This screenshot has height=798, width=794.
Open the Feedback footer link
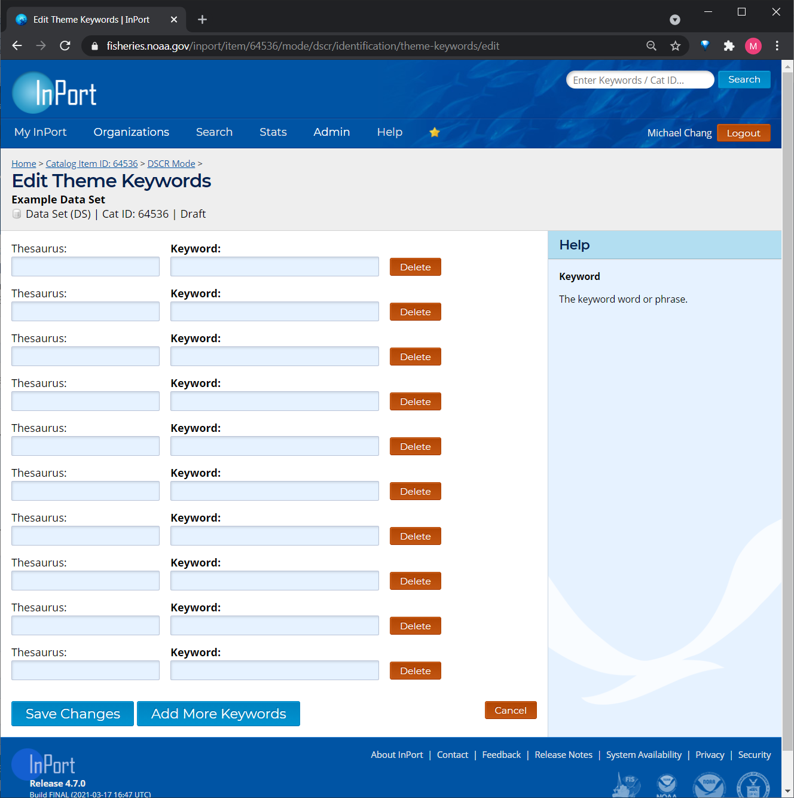[502, 755]
